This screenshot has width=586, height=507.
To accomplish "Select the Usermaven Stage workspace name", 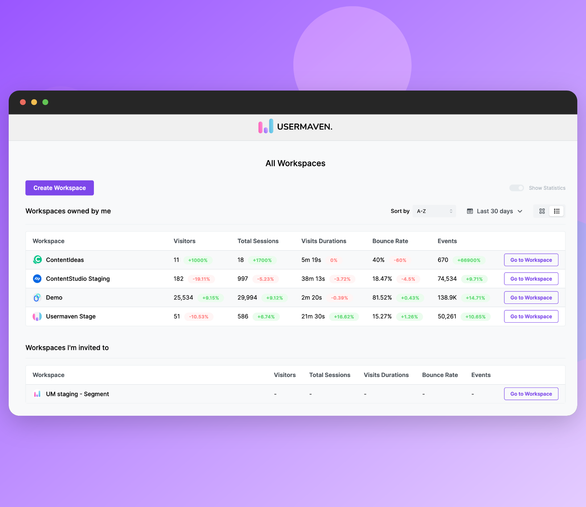I will [x=71, y=316].
